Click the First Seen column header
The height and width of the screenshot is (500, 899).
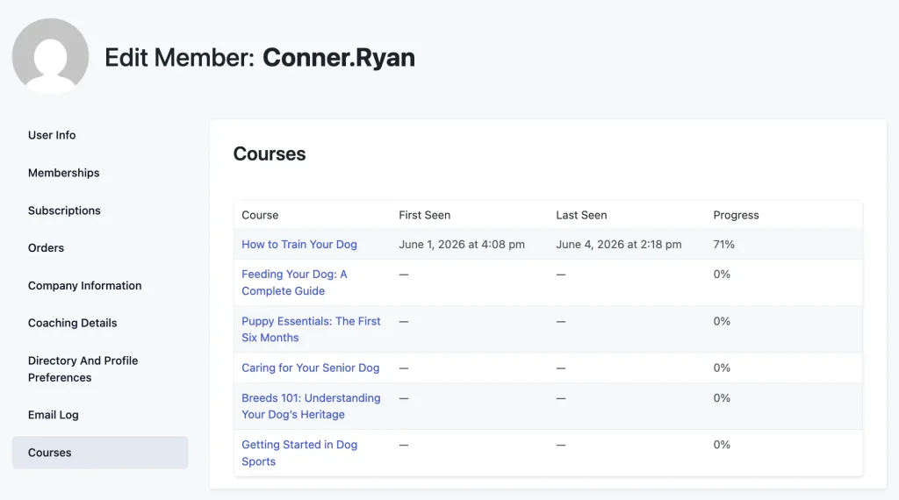(x=425, y=215)
